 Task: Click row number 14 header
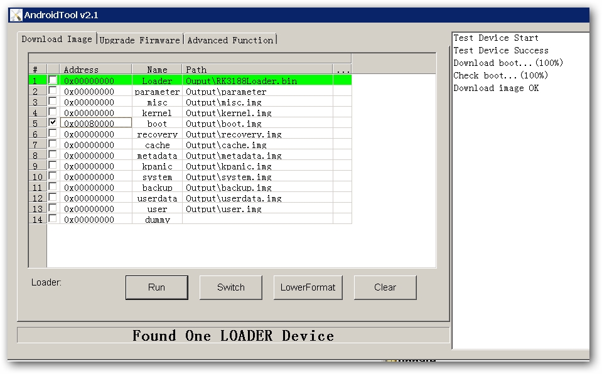(x=38, y=219)
